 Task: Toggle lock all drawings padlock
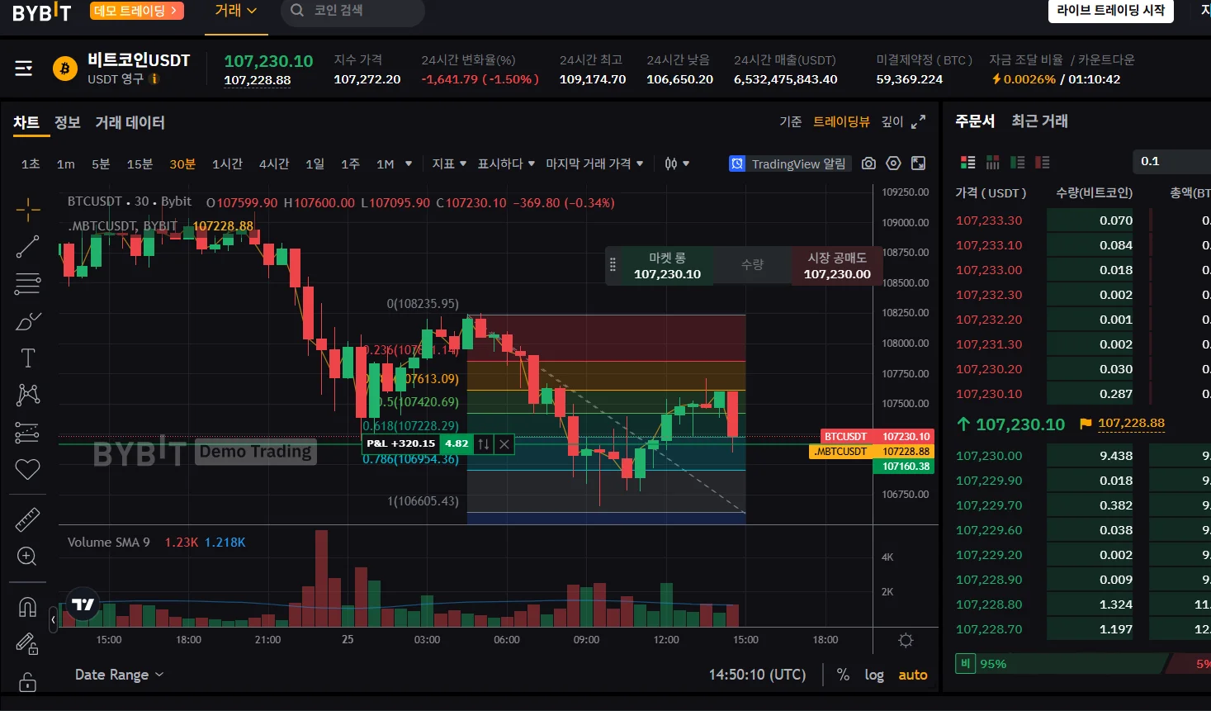tap(27, 682)
